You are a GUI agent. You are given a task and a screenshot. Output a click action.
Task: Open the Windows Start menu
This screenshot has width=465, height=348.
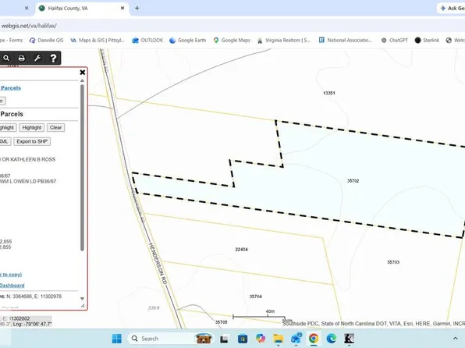116,339
